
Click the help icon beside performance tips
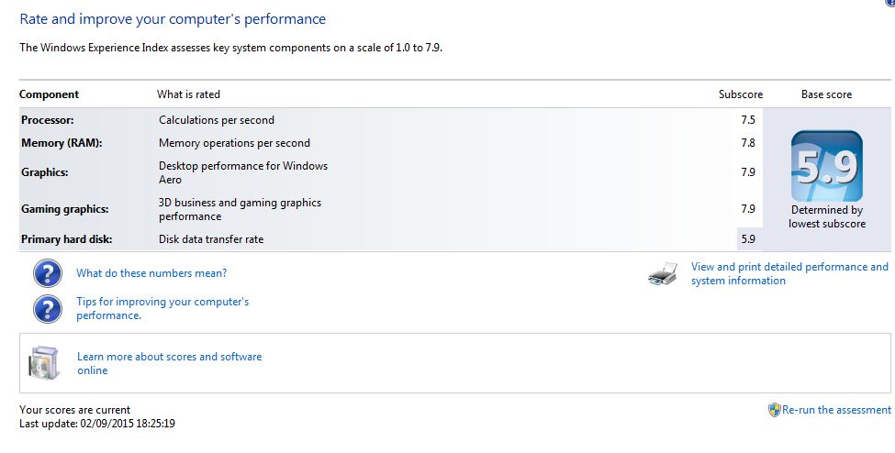pos(48,309)
